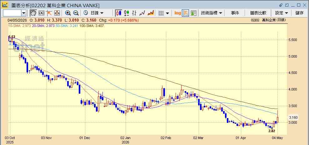The height and width of the screenshot is (145, 309).
Task: Select the hand pan tool
Action: pos(33,13)
